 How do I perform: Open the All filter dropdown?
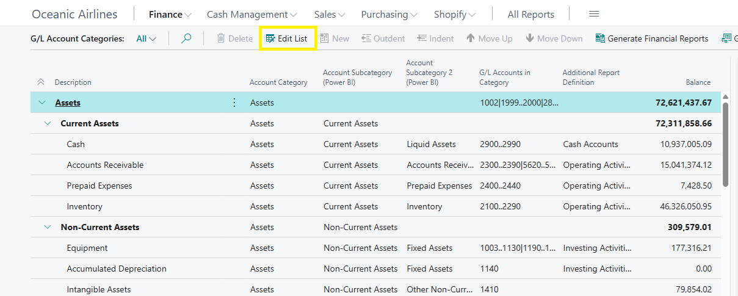click(146, 38)
